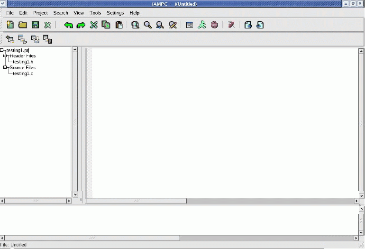Collapse the Source Files node
The image size is (365, 249).
coord(5,67)
